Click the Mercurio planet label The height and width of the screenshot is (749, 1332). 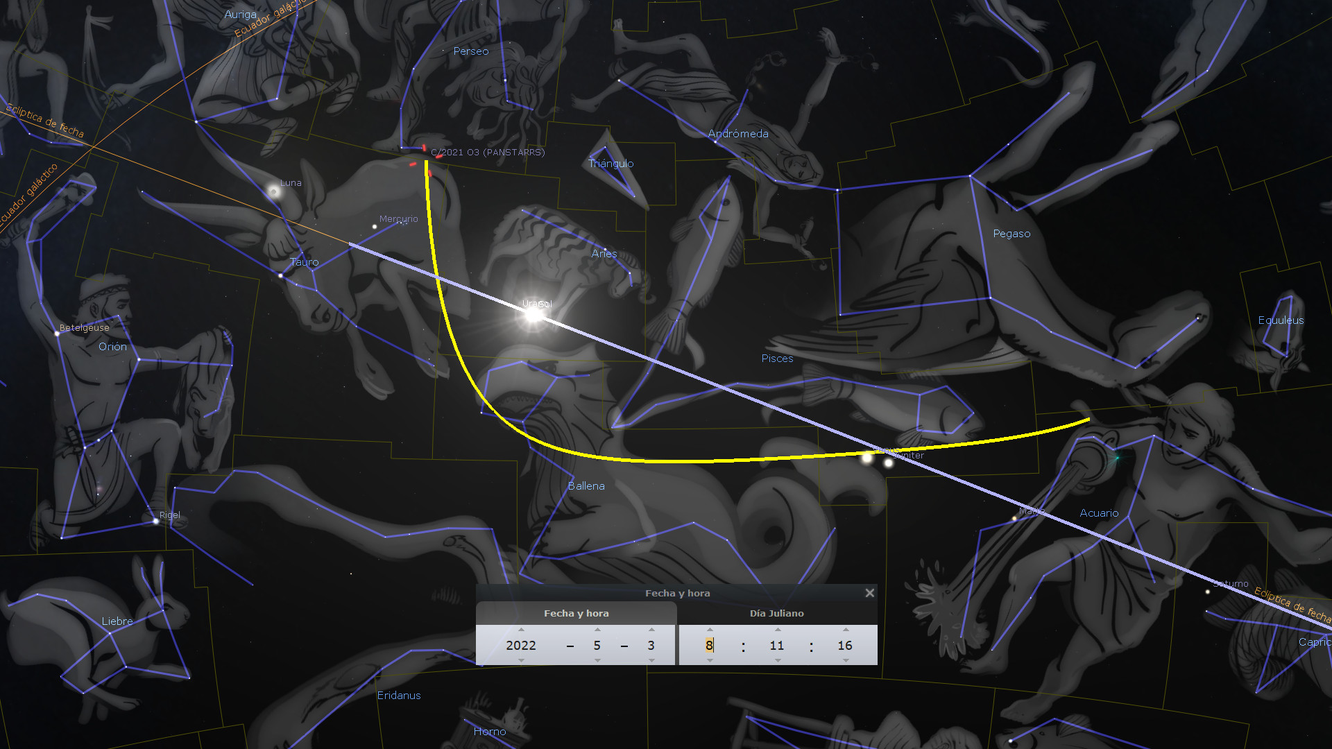click(399, 219)
